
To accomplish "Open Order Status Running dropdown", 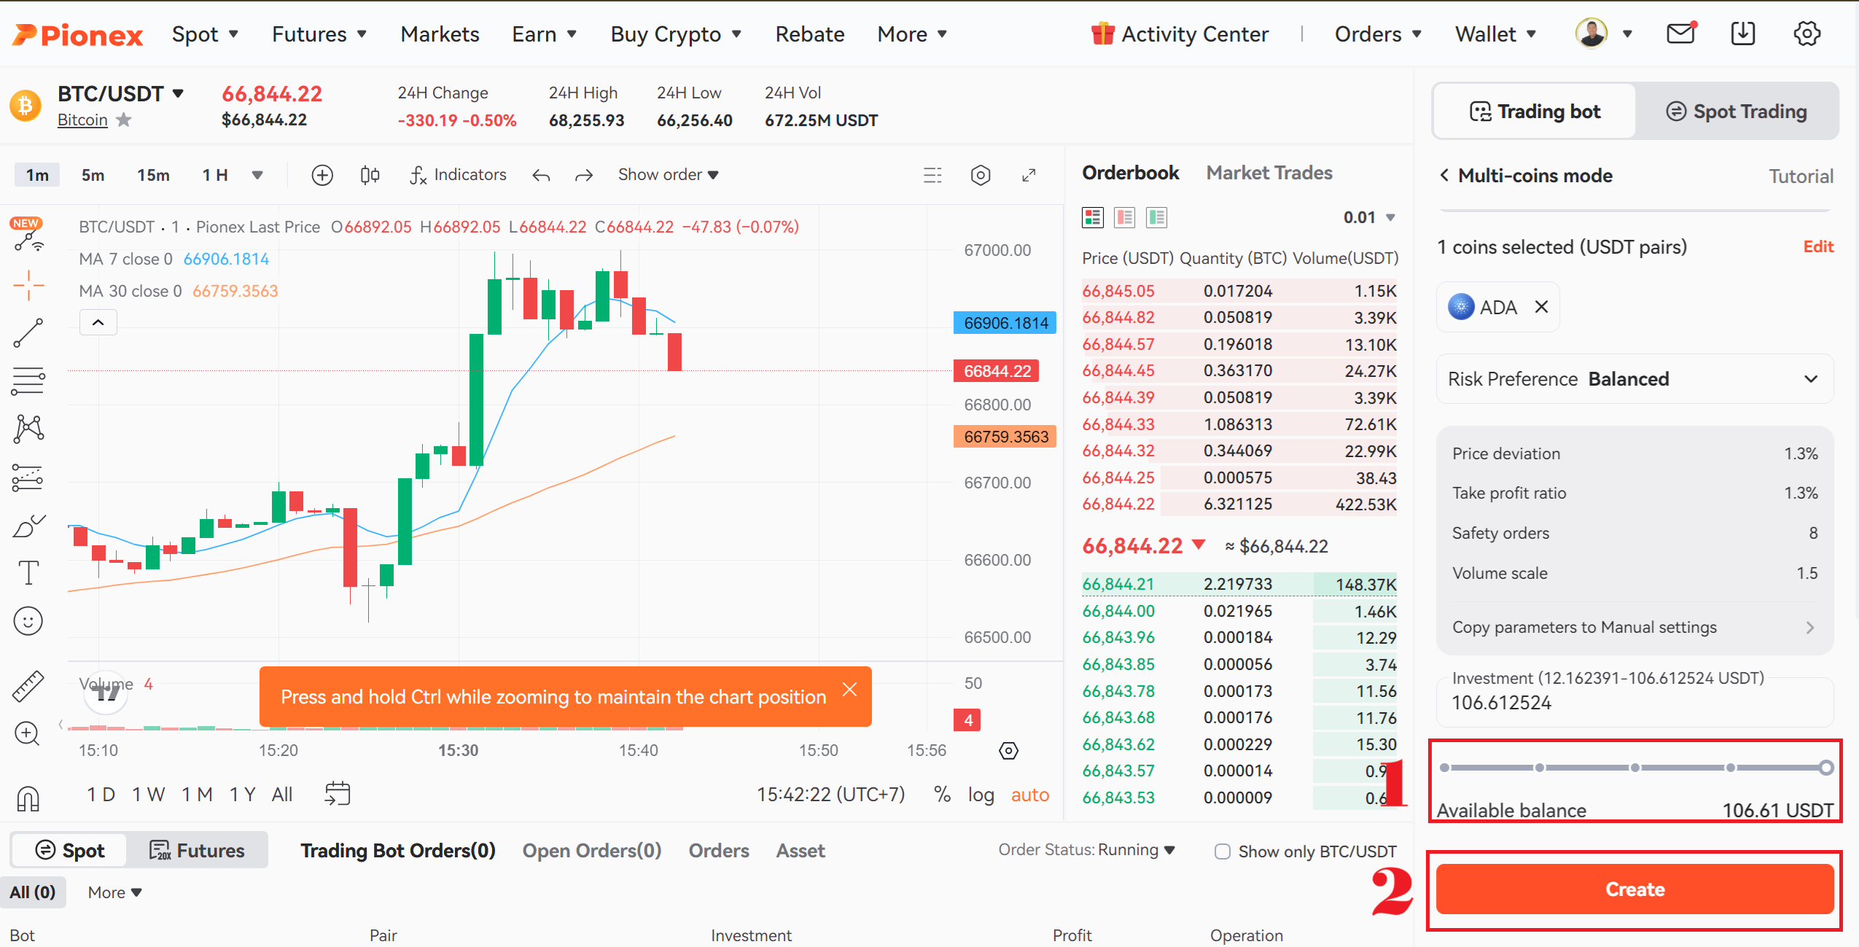I will click(1086, 850).
